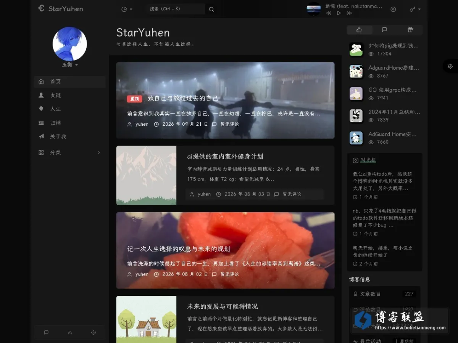Skip to next music track
The image size is (458, 343).
point(349,13)
